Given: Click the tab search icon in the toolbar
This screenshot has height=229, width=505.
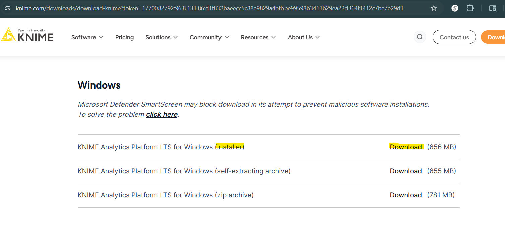Looking at the screenshot, I should (x=492, y=8).
